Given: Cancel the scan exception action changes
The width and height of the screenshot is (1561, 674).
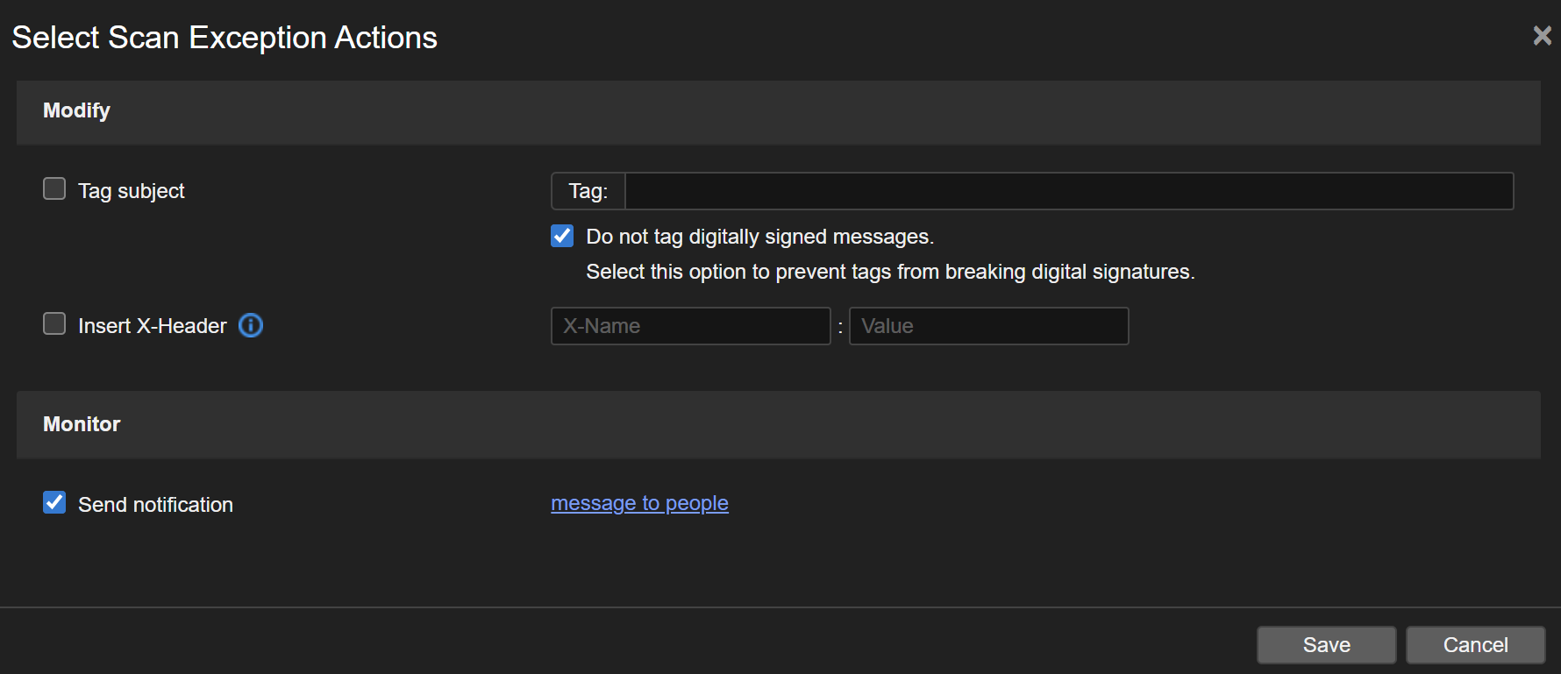Looking at the screenshot, I should 1475,645.
